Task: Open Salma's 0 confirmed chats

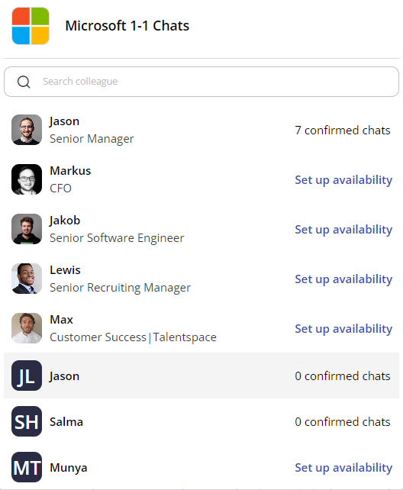Action: [x=343, y=422]
